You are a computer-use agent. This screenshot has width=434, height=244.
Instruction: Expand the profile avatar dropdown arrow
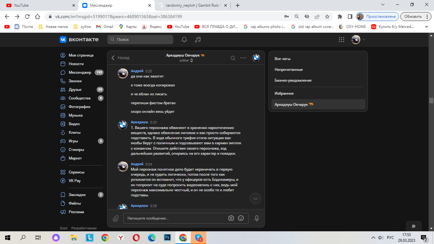tap(364, 40)
